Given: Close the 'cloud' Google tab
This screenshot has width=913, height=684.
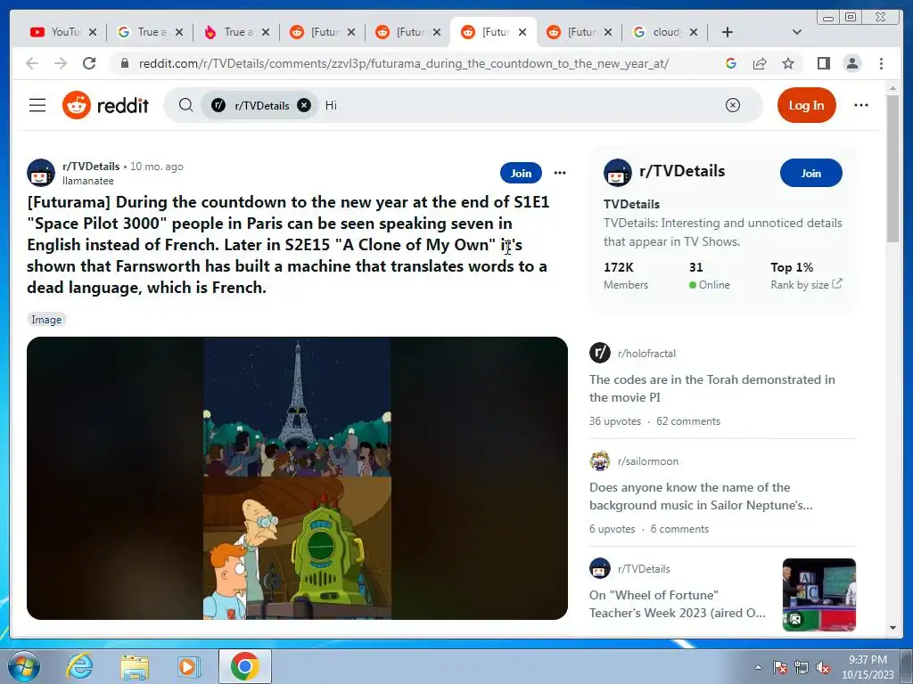Looking at the screenshot, I should (694, 32).
